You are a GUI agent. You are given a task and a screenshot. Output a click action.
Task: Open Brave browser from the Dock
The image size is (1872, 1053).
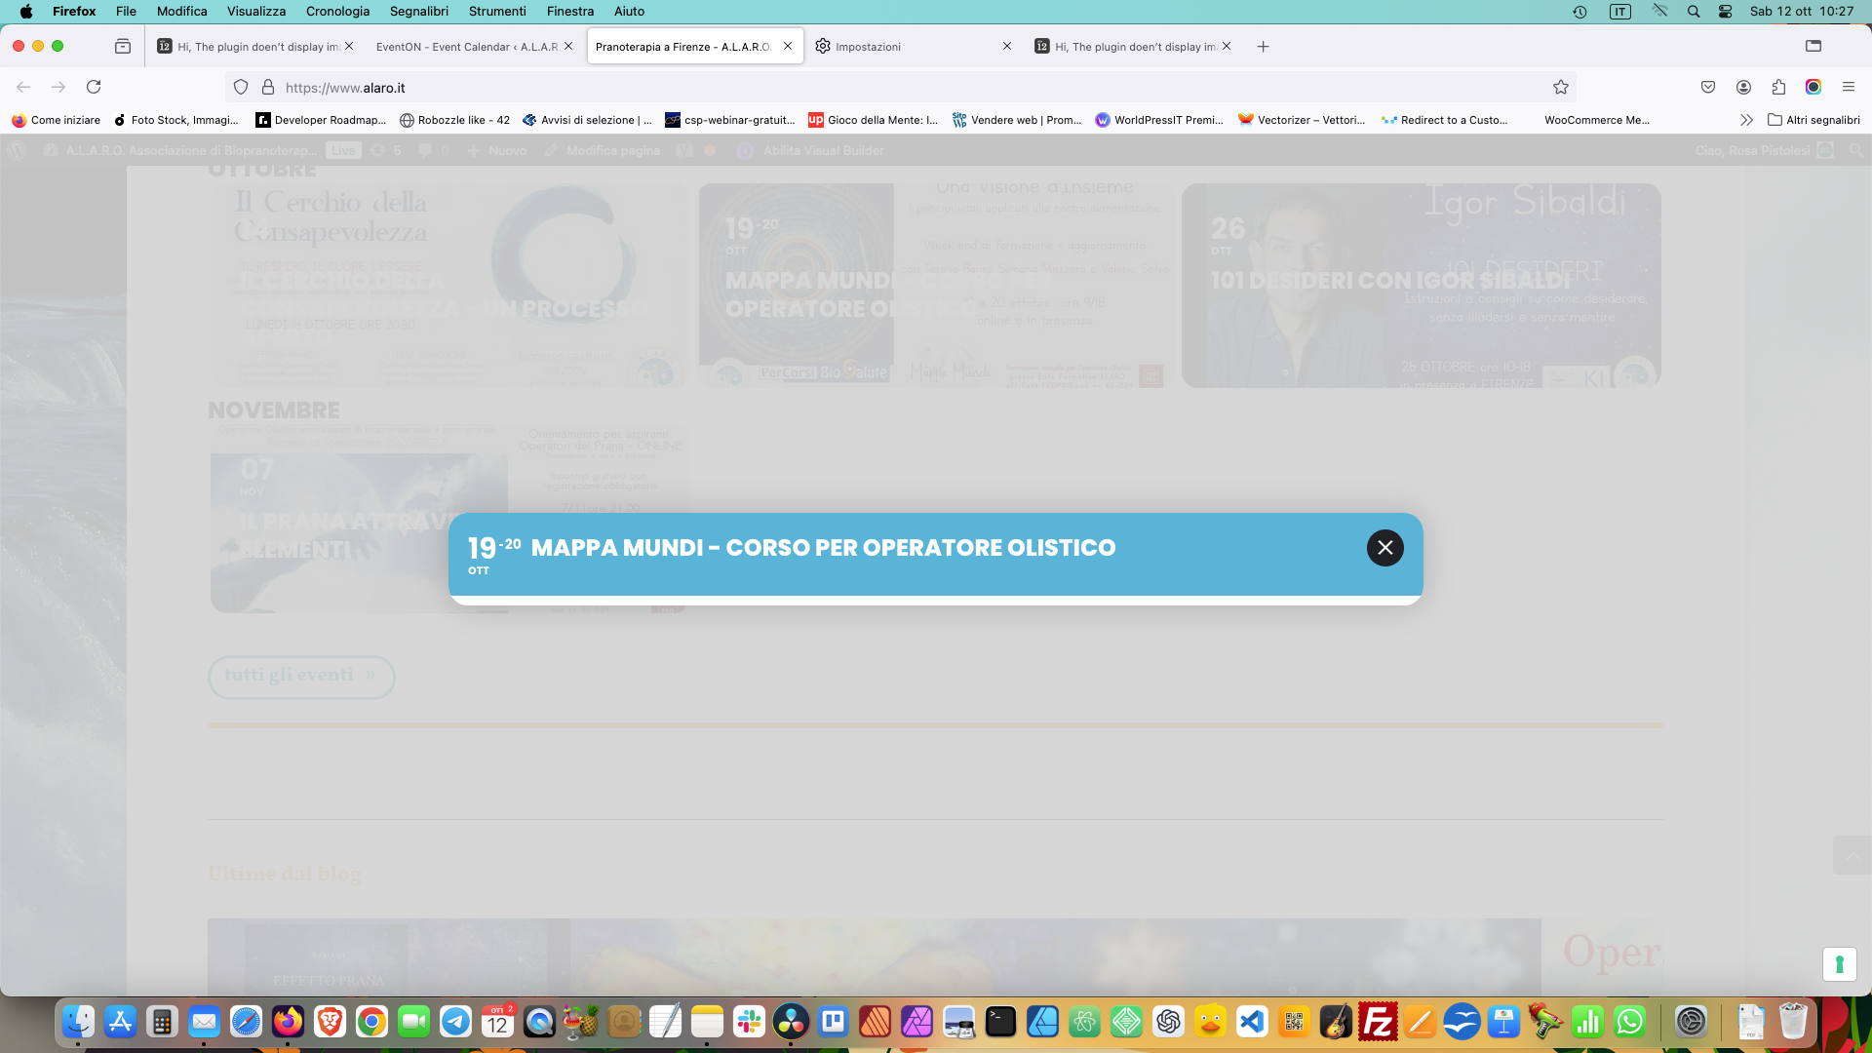pyautogui.click(x=330, y=1022)
